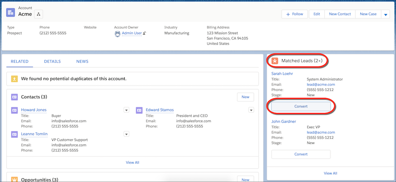Image resolution: width=396 pixels, height=182 pixels.
Task: Switch to the DETAILS tab
Action: (52, 61)
